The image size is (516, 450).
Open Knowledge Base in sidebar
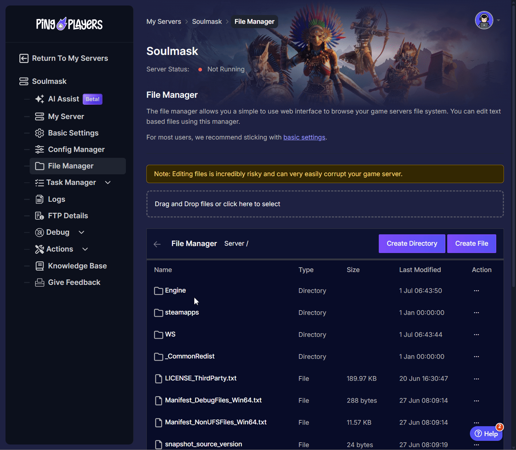(78, 266)
